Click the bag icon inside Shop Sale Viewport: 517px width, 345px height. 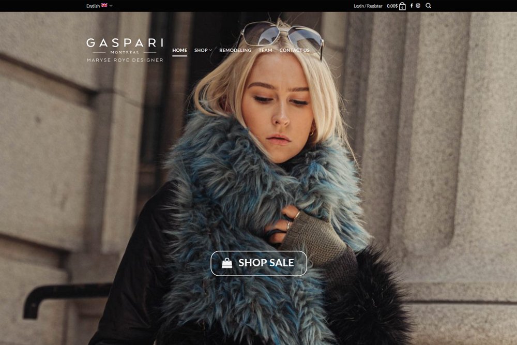pyautogui.click(x=227, y=263)
